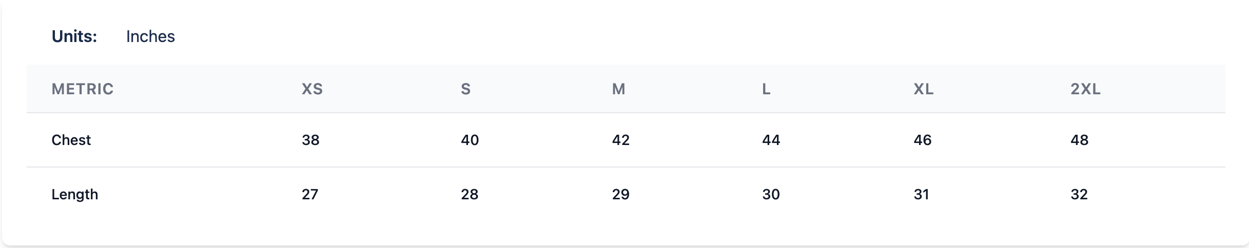Viewport: 1249px width, 248px height.
Task: Click the M size column header
Action: point(618,89)
